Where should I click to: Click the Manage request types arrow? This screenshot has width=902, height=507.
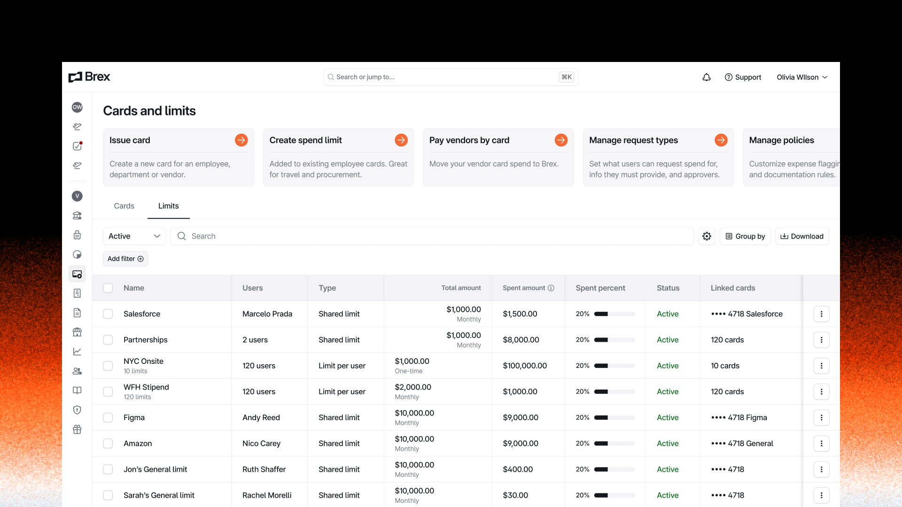pyautogui.click(x=721, y=140)
